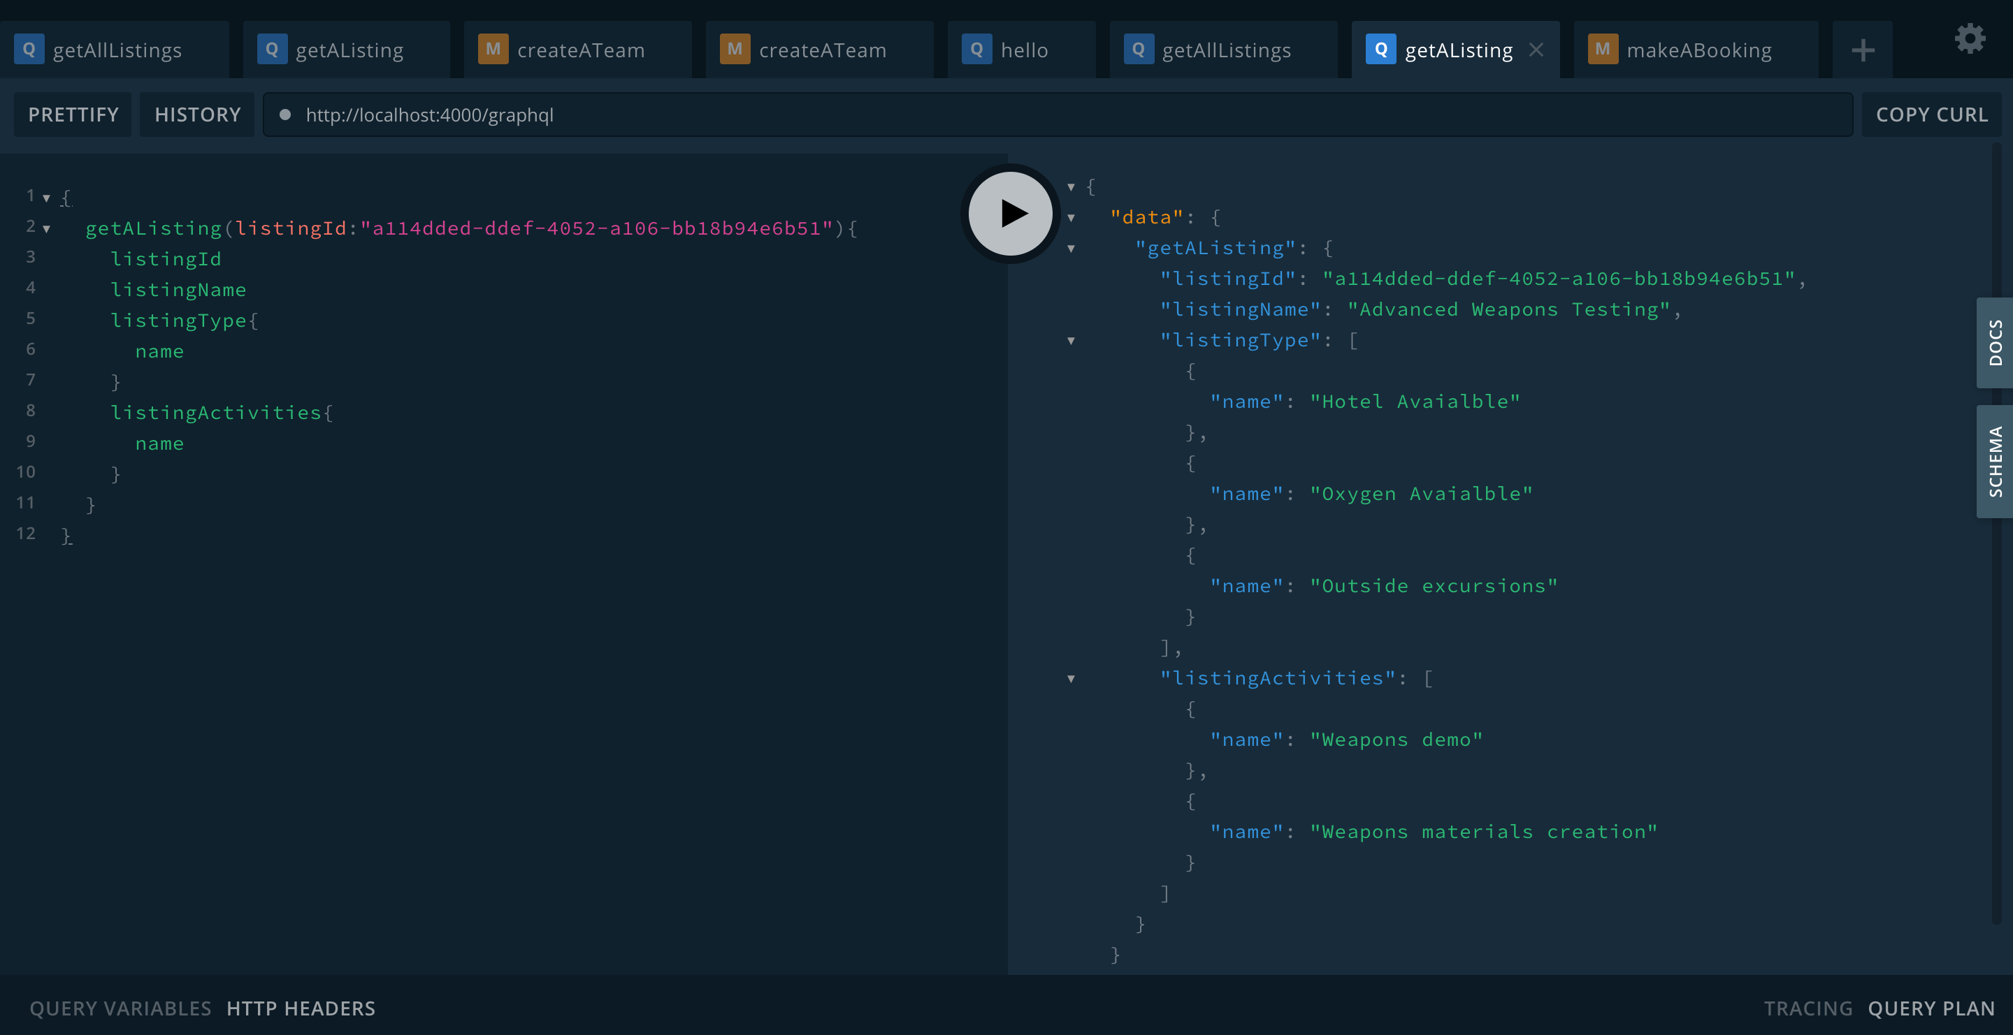Close the active getAListing tab
The width and height of the screenshot is (2013, 1035).
pos(1536,50)
